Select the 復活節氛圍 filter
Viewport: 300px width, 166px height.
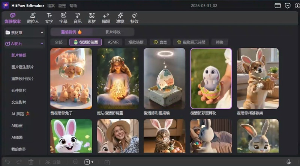click(85, 42)
